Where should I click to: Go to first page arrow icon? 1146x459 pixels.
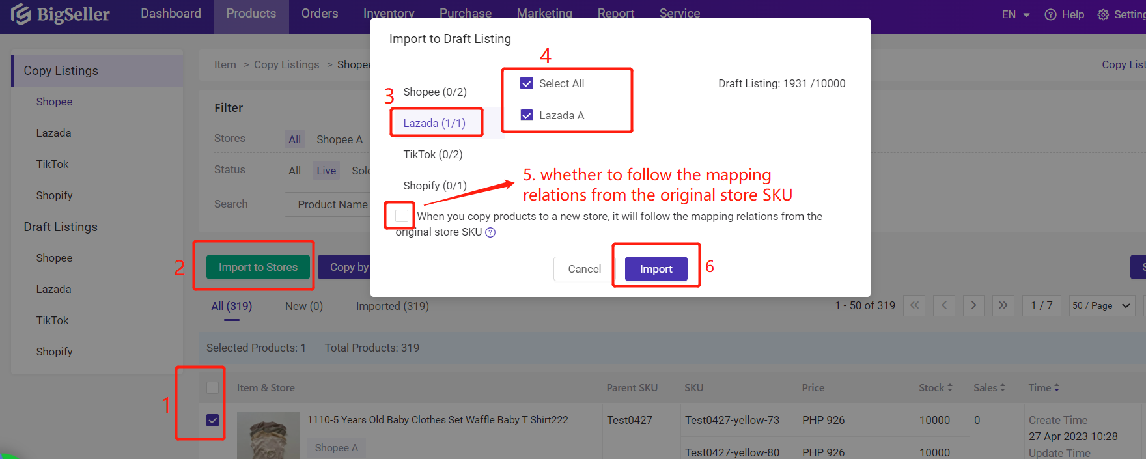point(914,305)
